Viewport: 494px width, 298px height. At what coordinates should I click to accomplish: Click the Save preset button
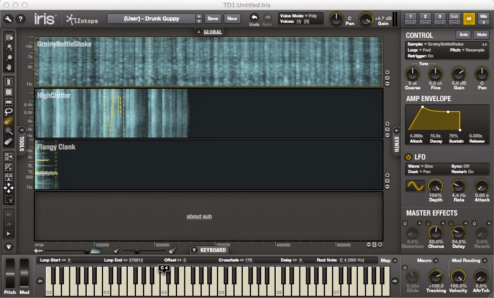213,19
